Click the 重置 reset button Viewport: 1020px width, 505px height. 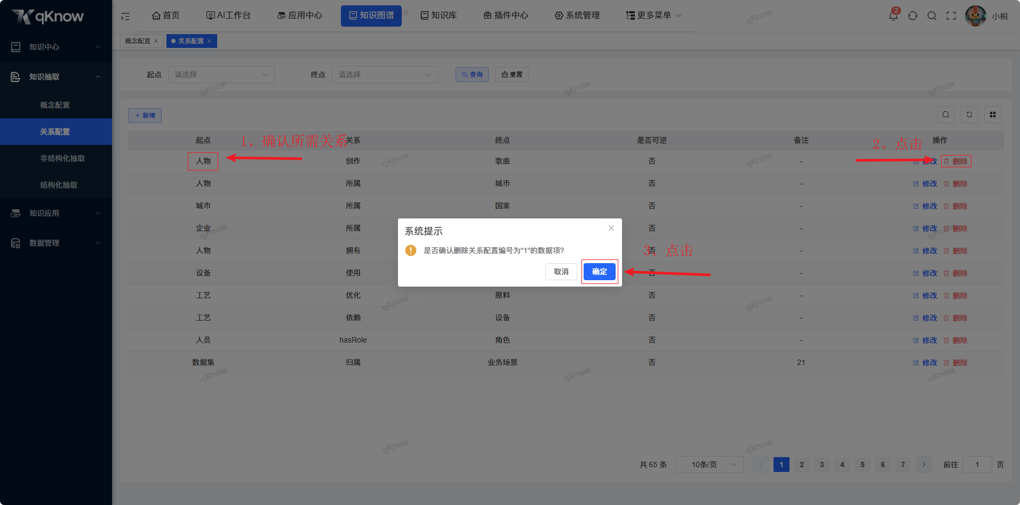click(512, 75)
